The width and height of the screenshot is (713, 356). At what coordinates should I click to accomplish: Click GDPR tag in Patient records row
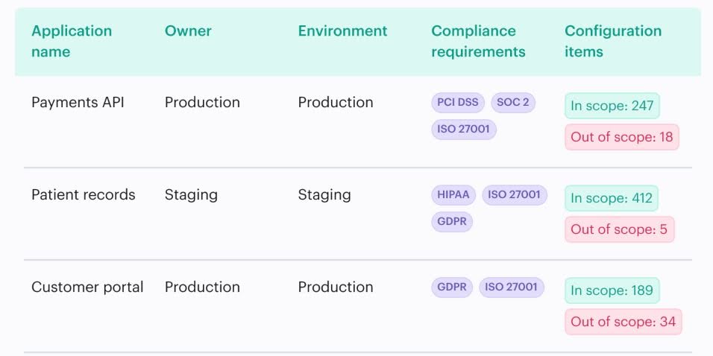coord(452,222)
